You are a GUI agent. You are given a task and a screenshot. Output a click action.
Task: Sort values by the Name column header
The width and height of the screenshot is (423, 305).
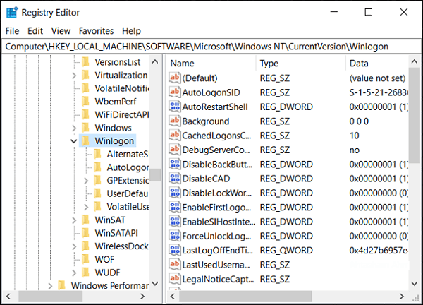(x=211, y=64)
